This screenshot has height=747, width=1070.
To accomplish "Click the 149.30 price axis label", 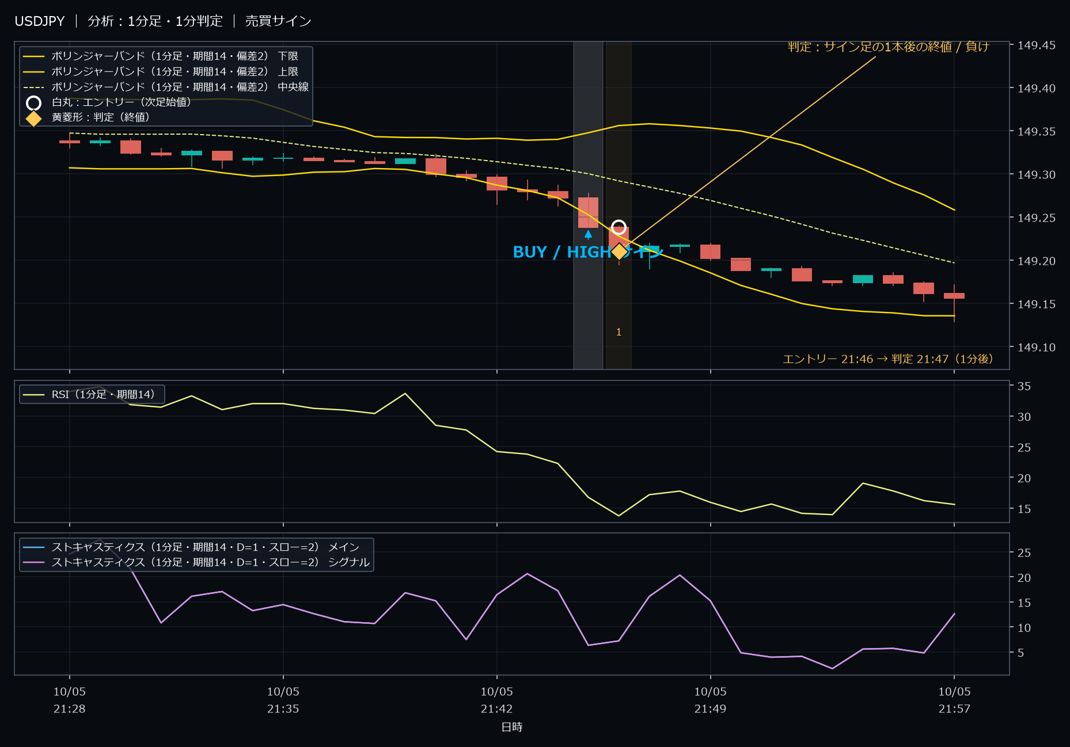I will pyautogui.click(x=1036, y=174).
